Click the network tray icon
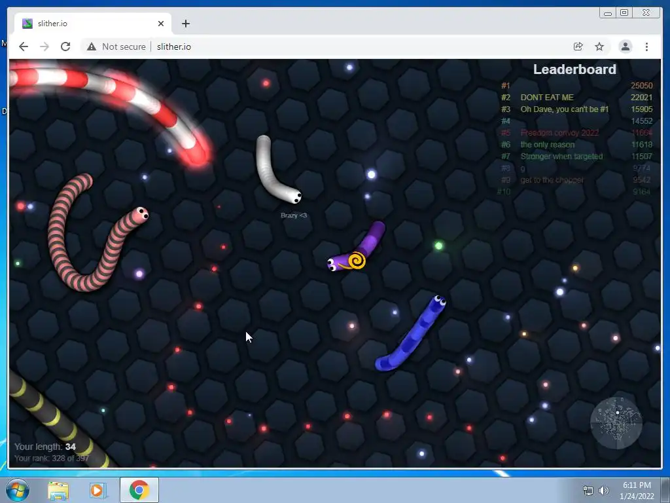The width and height of the screenshot is (670, 503). [x=588, y=491]
